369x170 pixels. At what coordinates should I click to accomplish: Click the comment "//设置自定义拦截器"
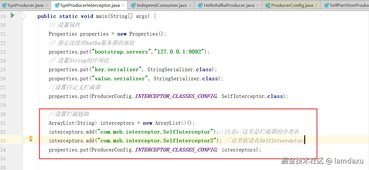click(x=74, y=87)
